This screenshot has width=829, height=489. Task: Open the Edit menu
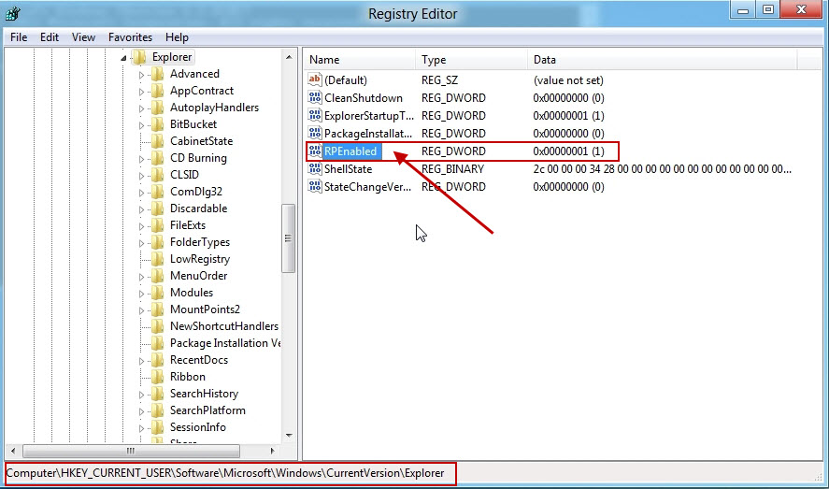(50, 37)
